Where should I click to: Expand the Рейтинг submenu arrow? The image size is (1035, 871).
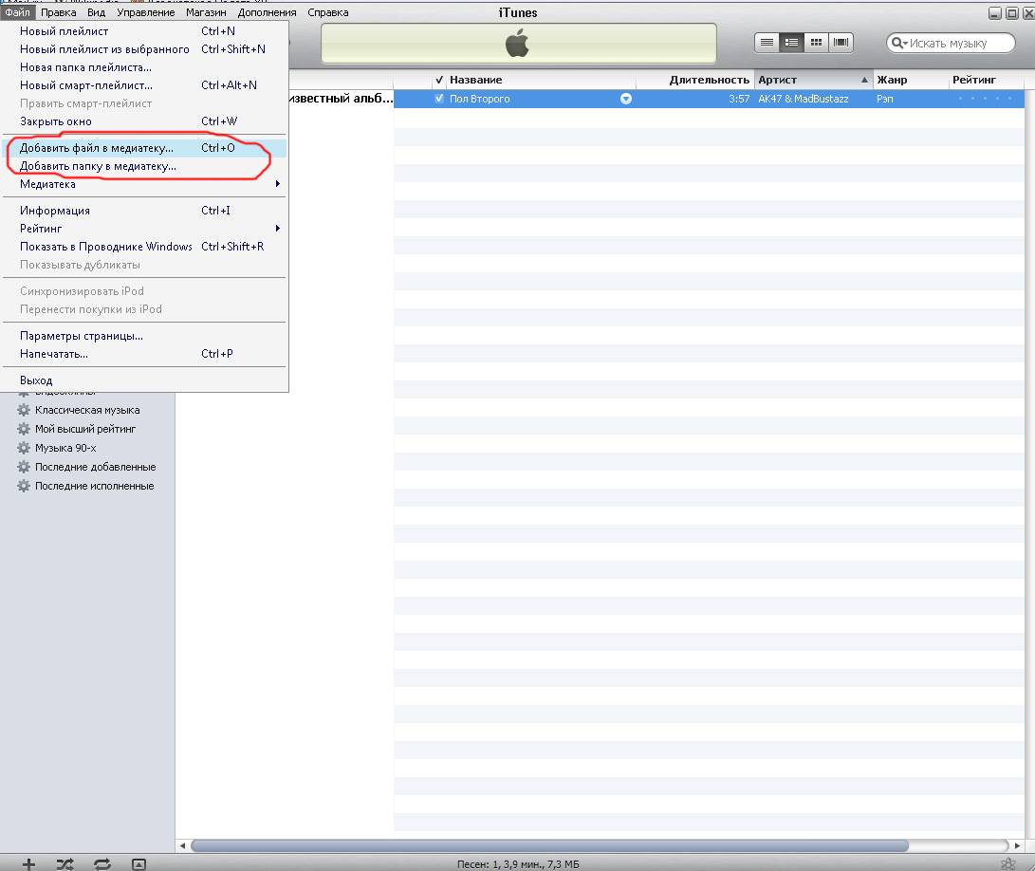(278, 229)
